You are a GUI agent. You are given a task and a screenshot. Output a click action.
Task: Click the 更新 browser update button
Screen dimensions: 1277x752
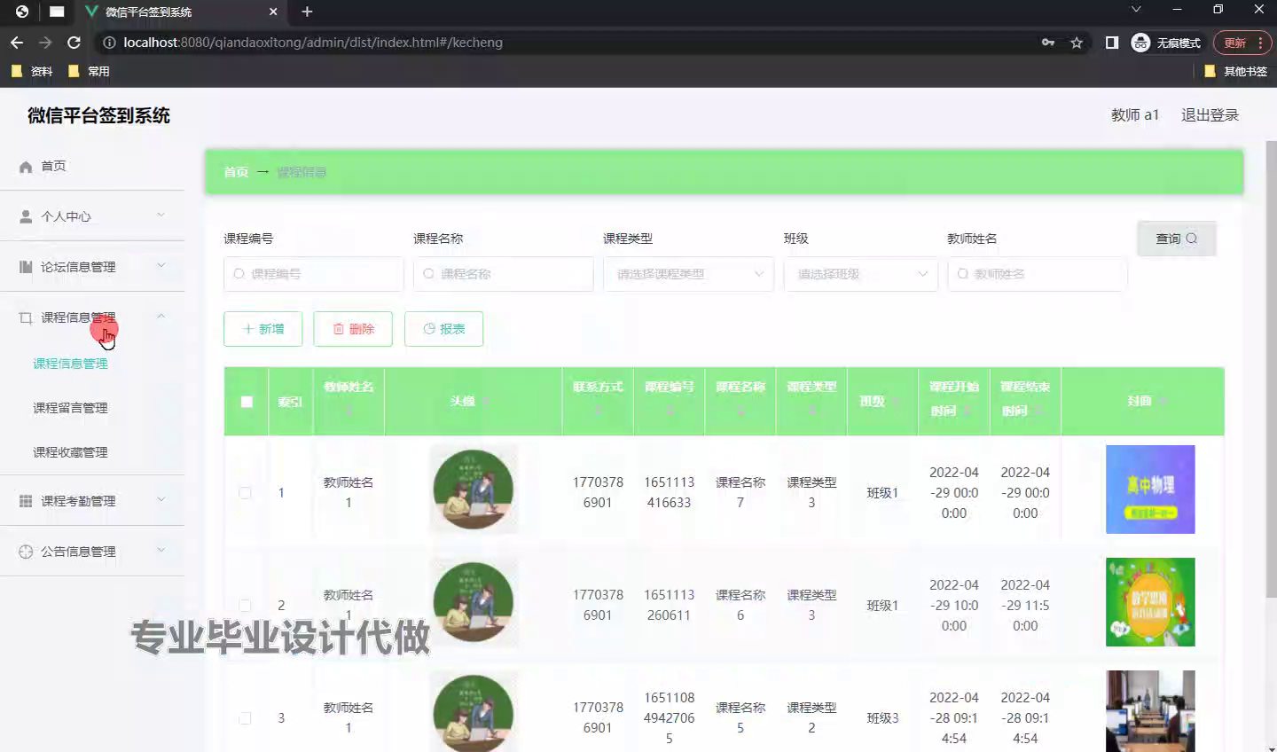click(1242, 43)
